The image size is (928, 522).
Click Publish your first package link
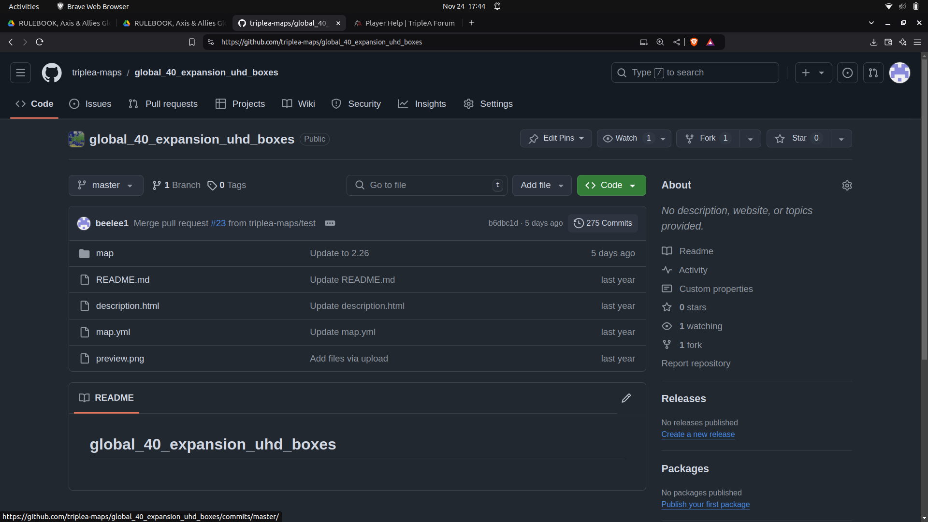pos(705,504)
